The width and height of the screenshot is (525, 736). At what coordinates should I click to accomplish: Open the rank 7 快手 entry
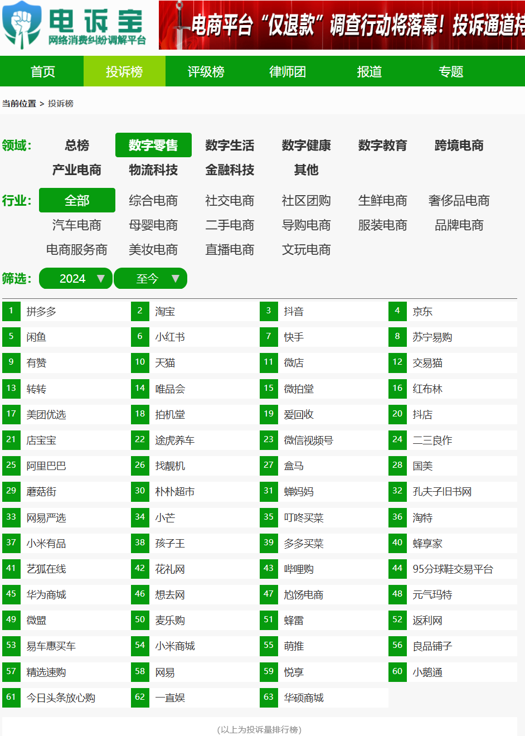324,337
